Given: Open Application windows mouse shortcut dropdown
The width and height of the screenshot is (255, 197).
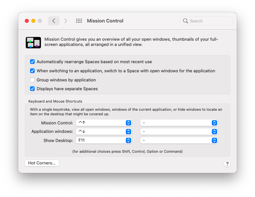Looking at the screenshot, I should [179, 132].
